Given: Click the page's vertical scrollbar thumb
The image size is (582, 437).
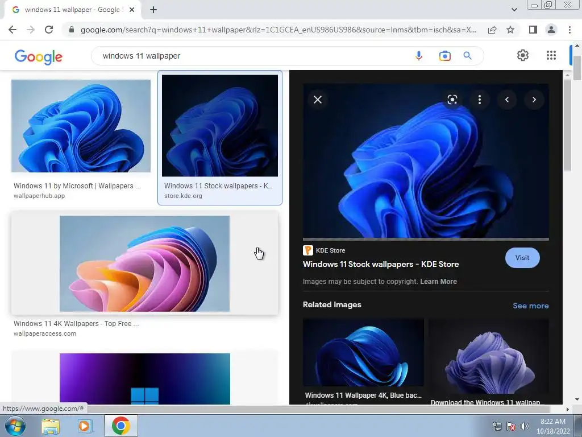Looking at the screenshot, I should point(577,68).
